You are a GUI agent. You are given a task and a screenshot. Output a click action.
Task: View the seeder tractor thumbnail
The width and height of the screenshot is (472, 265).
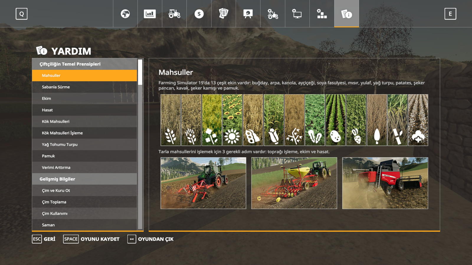[x=294, y=183]
